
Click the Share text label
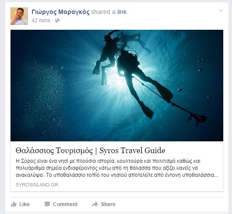click(108, 204)
